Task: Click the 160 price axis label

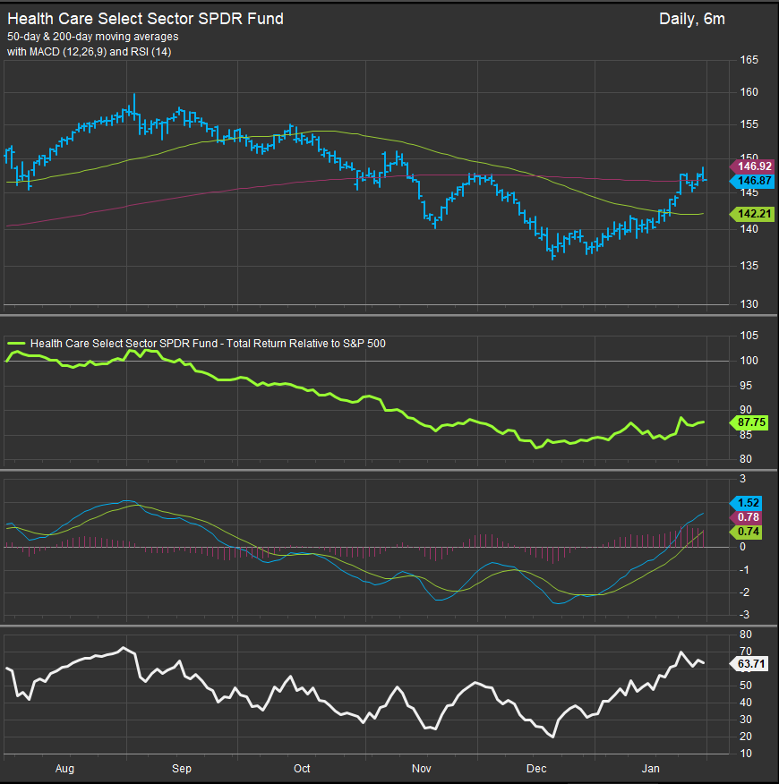Action: (749, 92)
